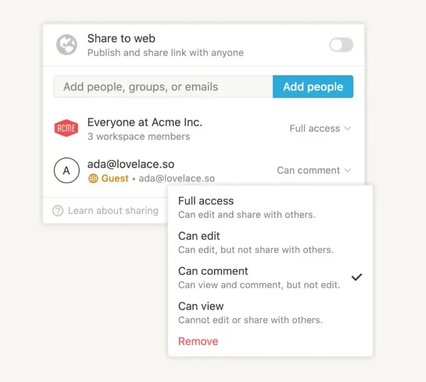Open the Full access dropdown for Acme Inc.

pyautogui.click(x=321, y=129)
